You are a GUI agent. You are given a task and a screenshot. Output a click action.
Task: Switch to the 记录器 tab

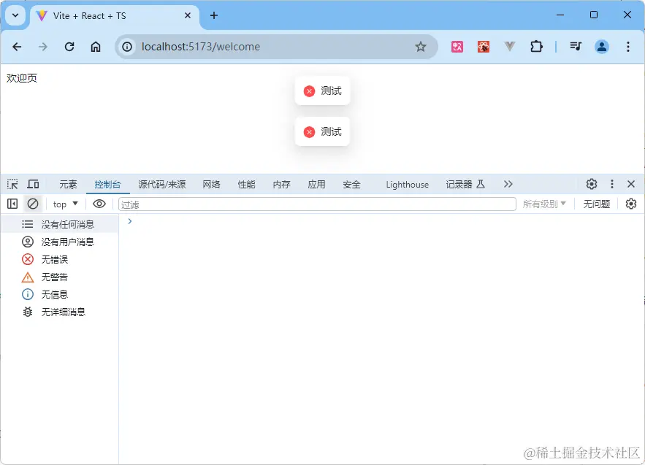coord(465,185)
